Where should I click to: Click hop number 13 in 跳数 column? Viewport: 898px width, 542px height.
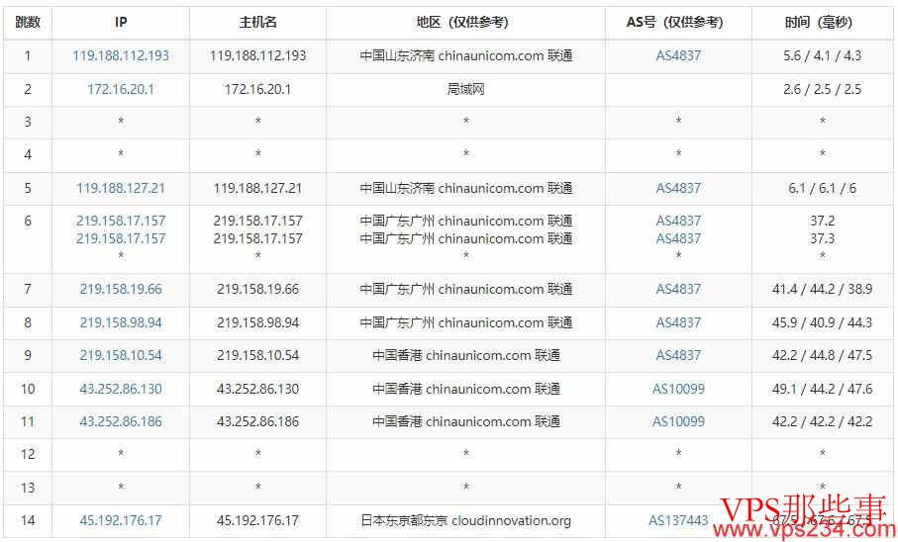point(28,489)
